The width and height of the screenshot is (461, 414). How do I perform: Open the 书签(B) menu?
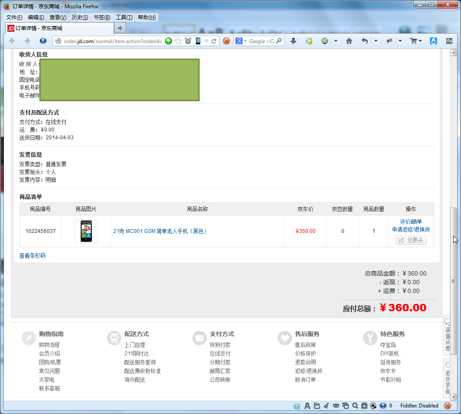point(102,17)
